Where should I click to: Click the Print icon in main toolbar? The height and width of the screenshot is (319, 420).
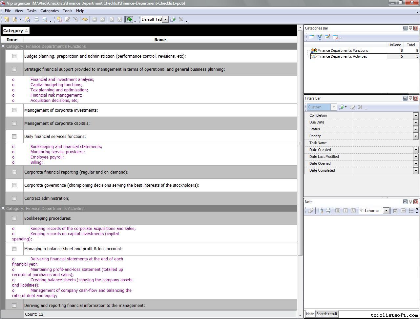coord(37,20)
